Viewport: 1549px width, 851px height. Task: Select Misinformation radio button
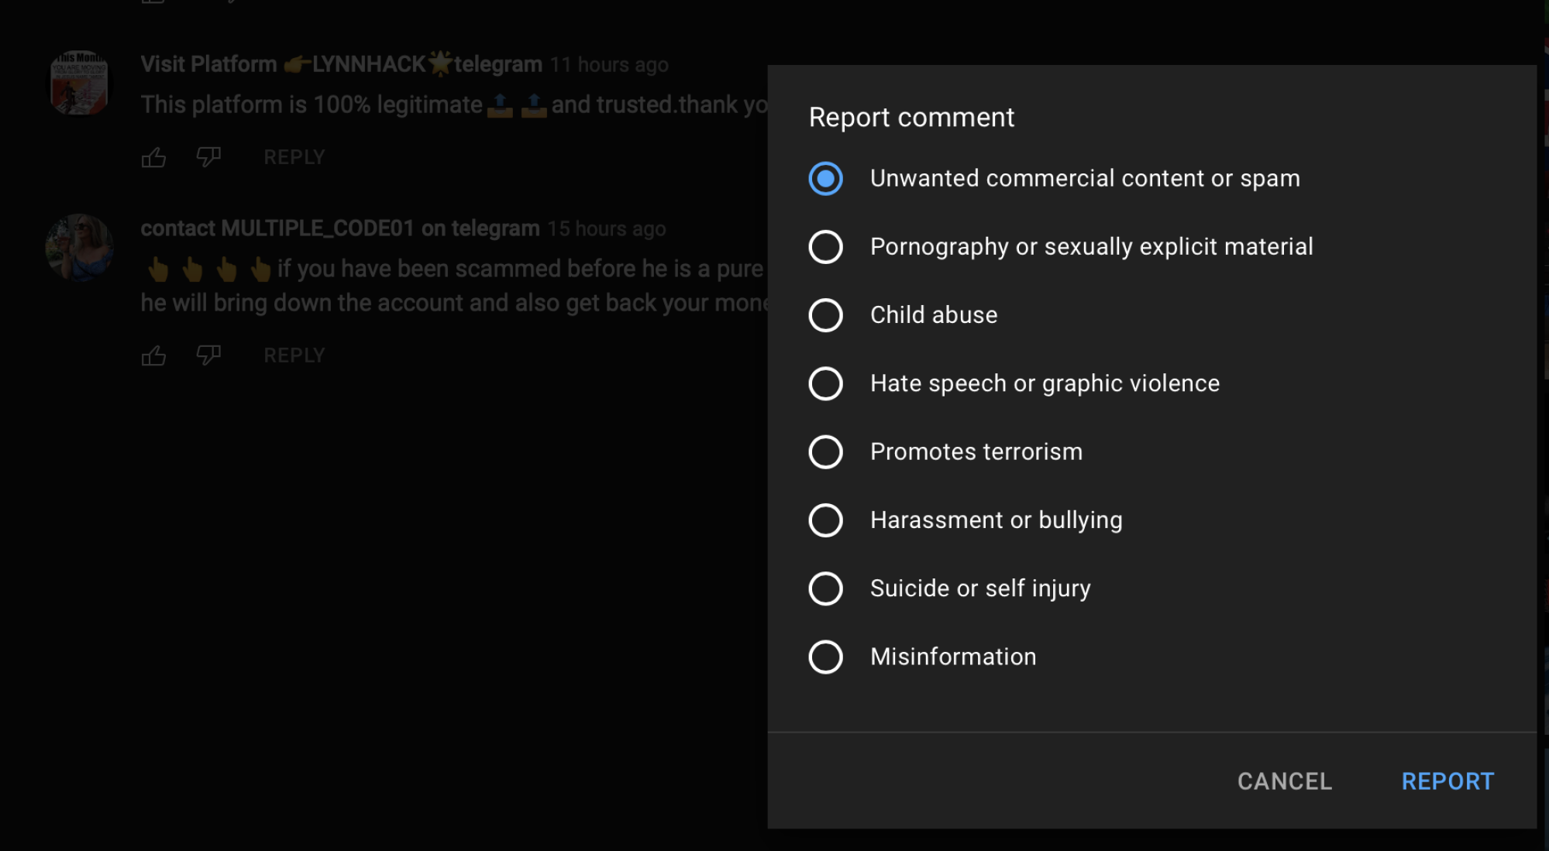pos(824,656)
